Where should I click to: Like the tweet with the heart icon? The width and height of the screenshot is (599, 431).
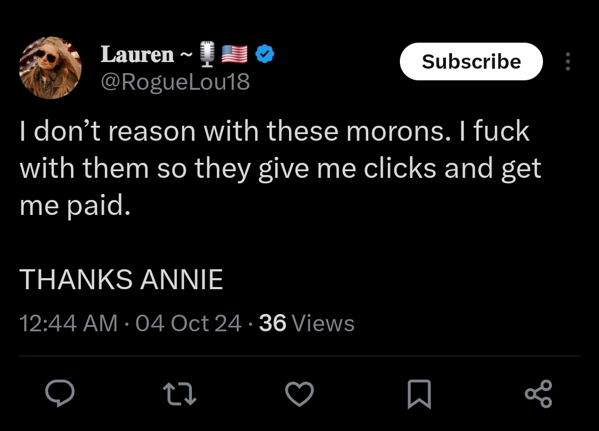click(299, 394)
